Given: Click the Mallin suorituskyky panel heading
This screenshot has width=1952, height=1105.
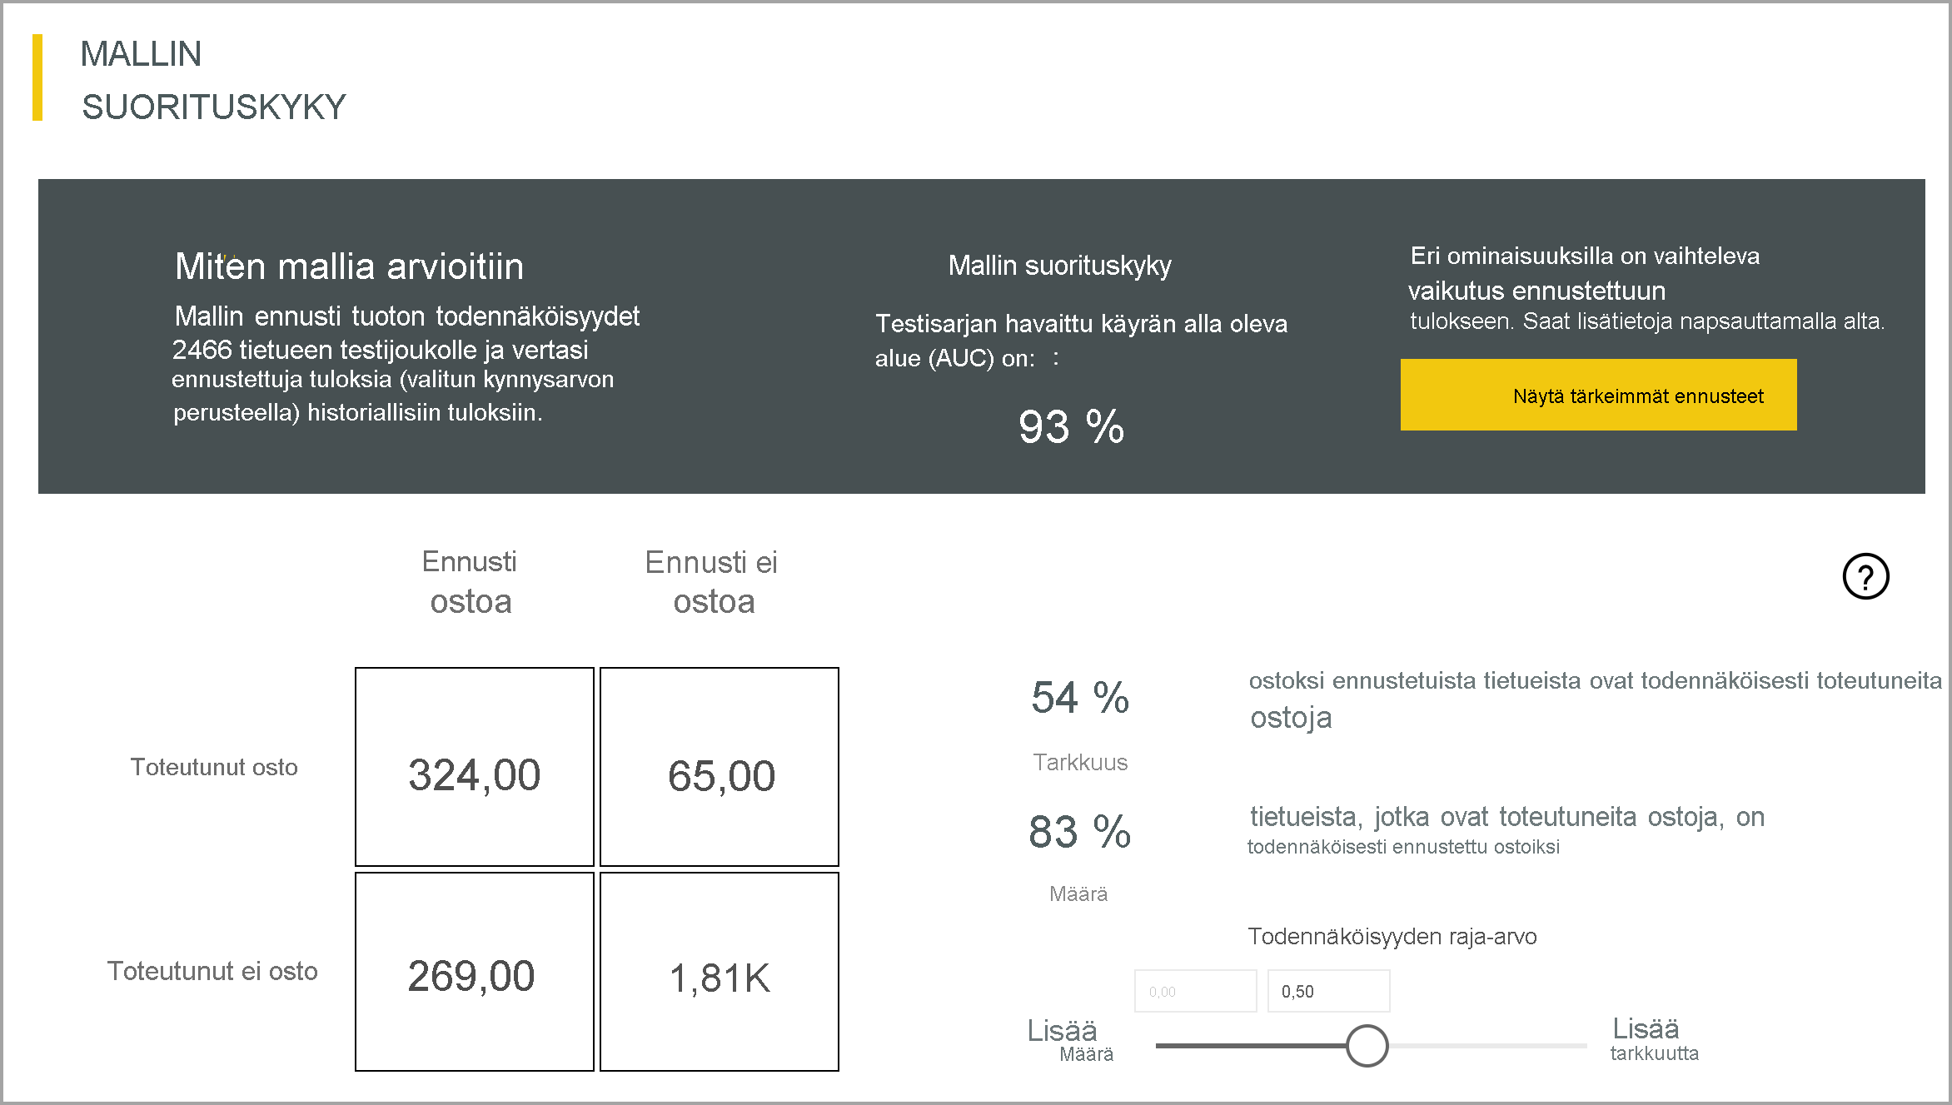Looking at the screenshot, I should coord(1059,266).
